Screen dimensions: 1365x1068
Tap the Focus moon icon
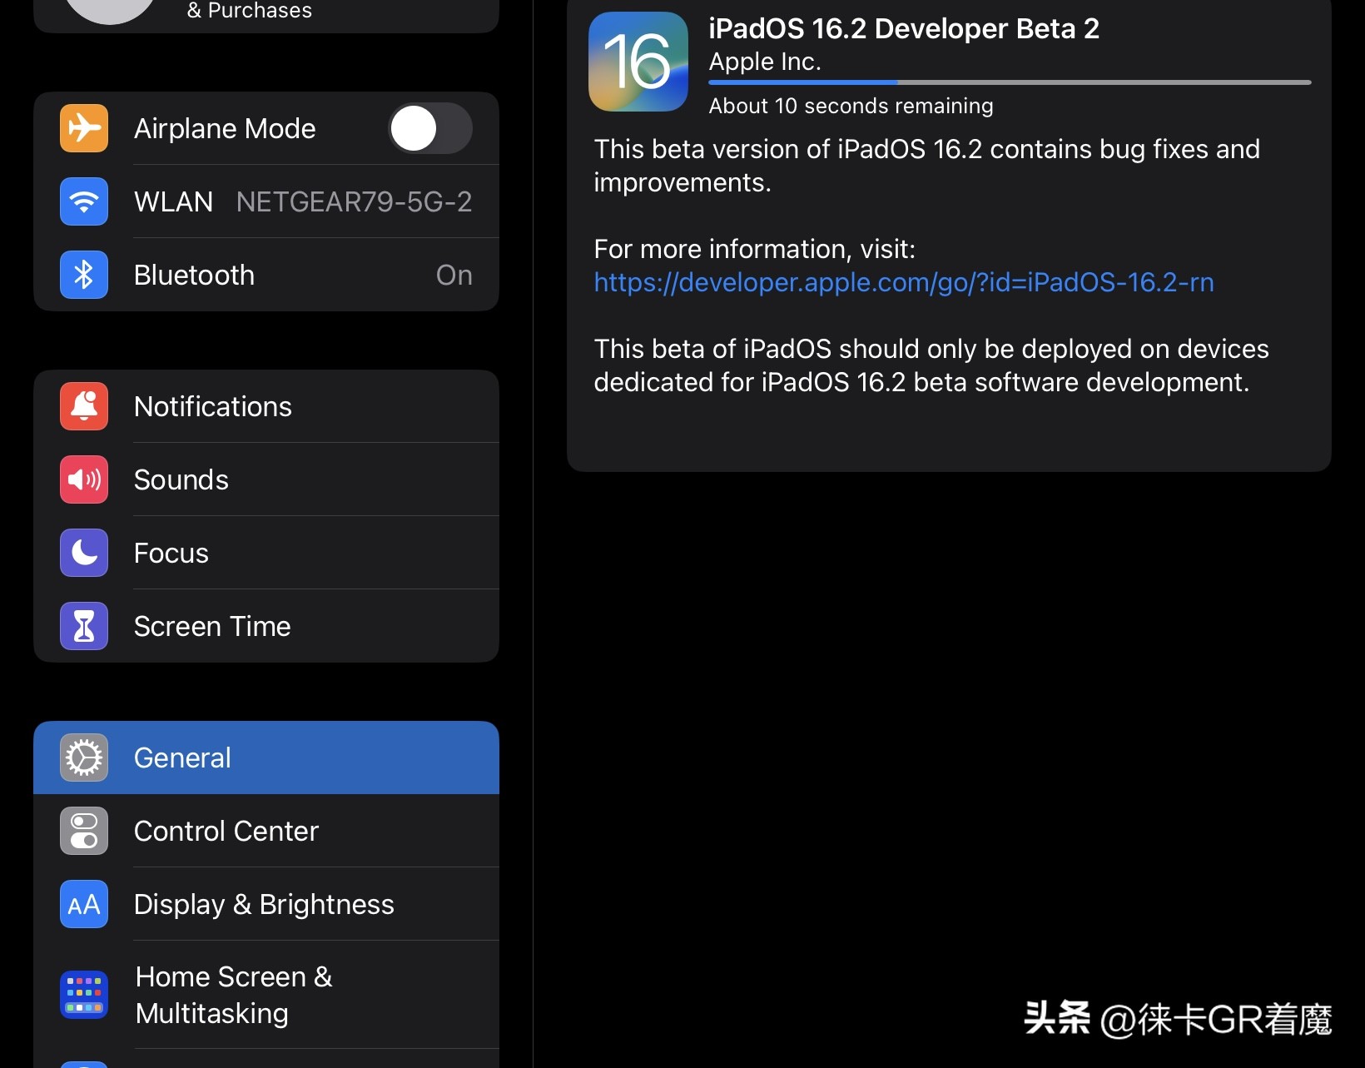click(x=84, y=553)
